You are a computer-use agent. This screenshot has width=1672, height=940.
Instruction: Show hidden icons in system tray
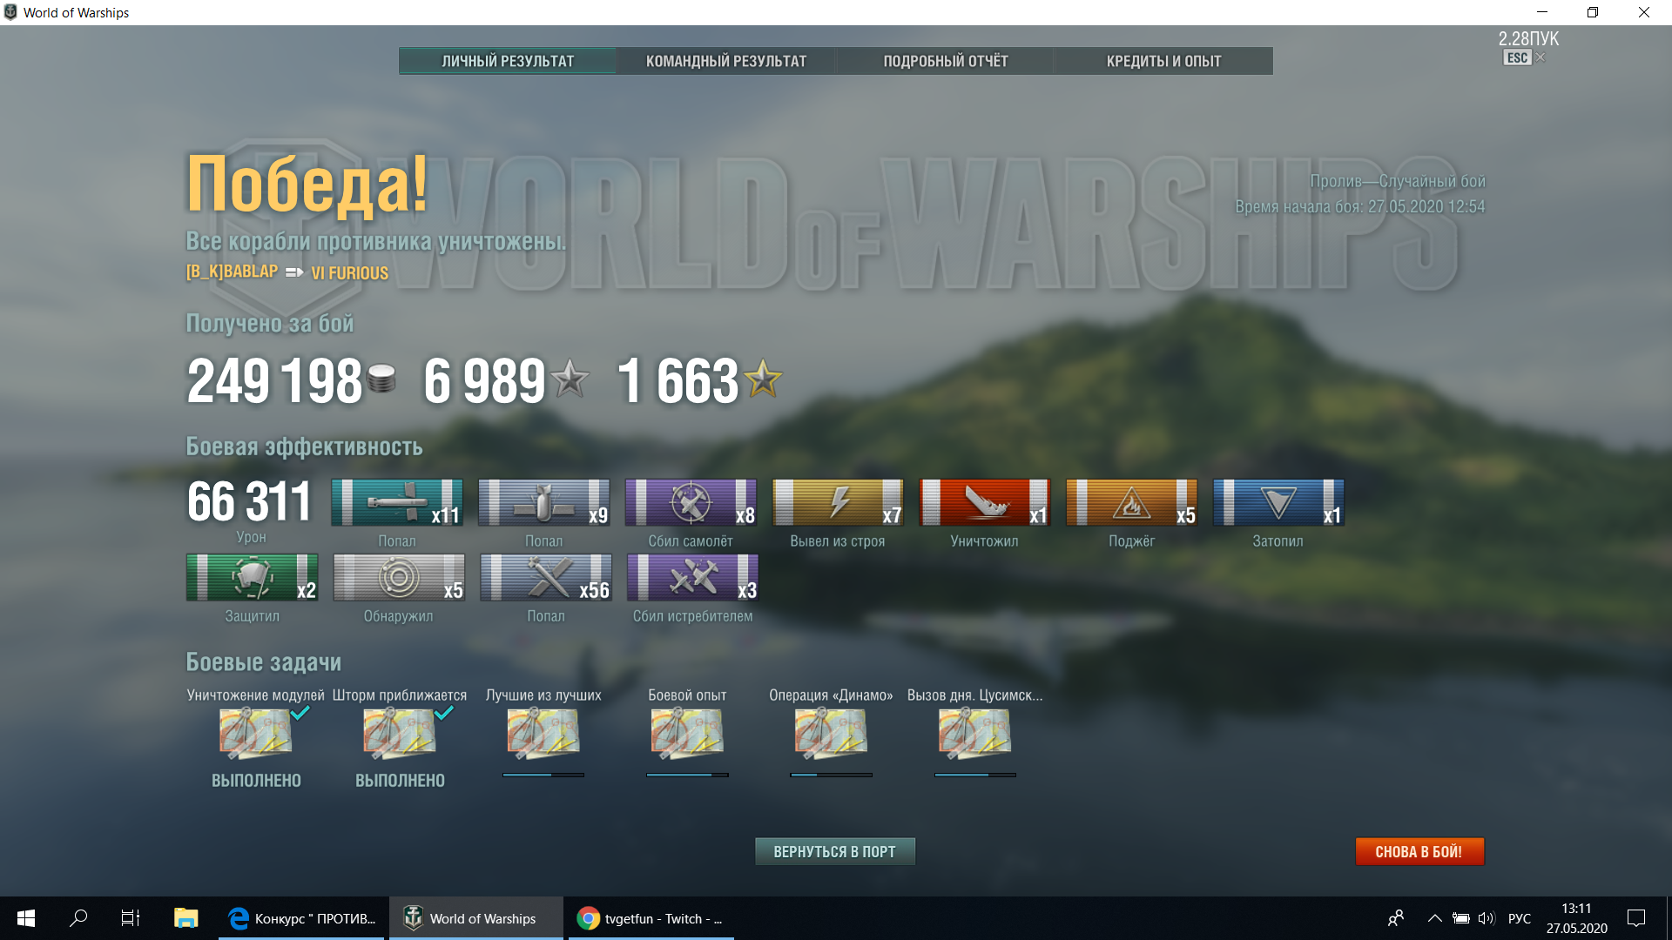point(1435,918)
